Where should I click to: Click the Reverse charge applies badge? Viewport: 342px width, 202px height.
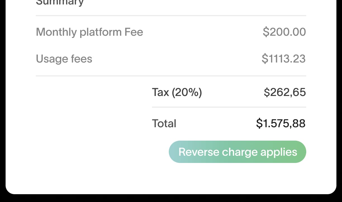coord(237,152)
